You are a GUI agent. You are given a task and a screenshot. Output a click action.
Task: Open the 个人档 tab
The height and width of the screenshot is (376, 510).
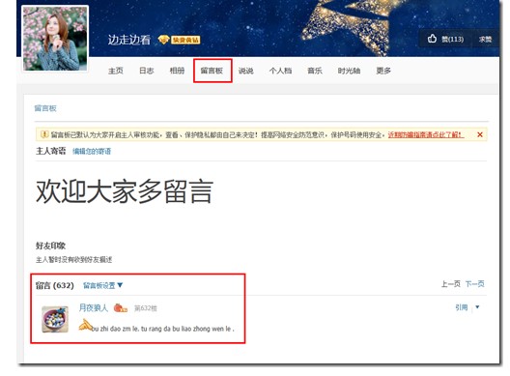pyautogui.click(x=281, y=71)
